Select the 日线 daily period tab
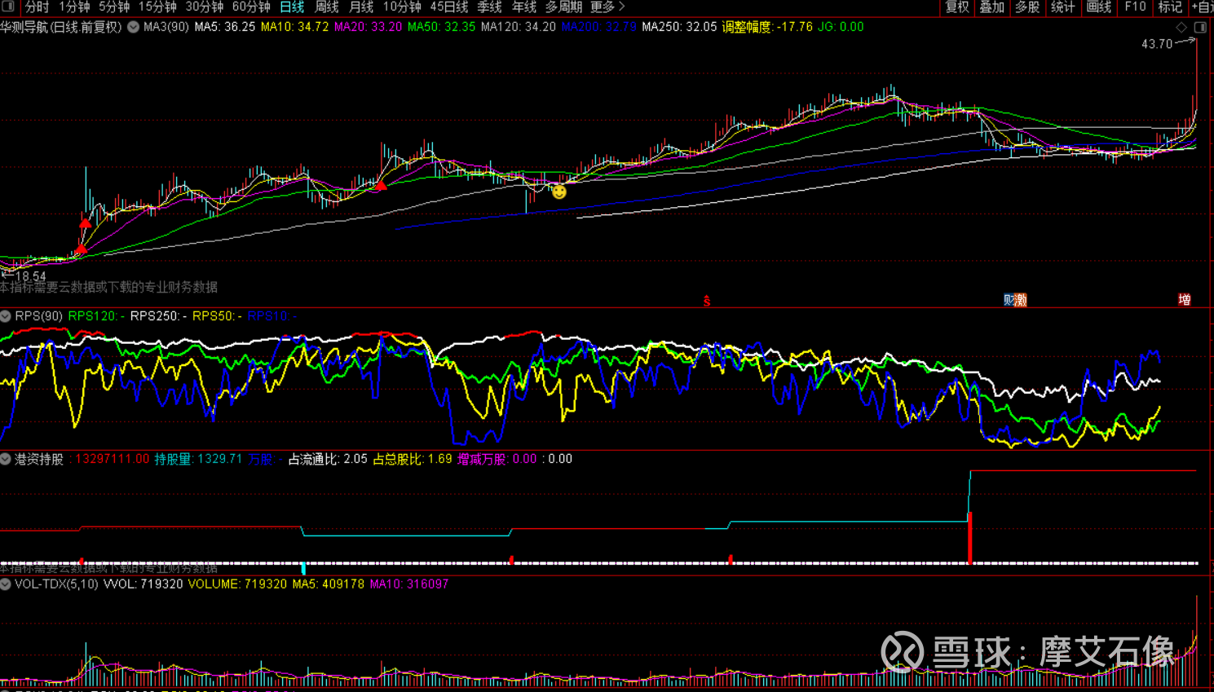 click(x=292, y=7)
